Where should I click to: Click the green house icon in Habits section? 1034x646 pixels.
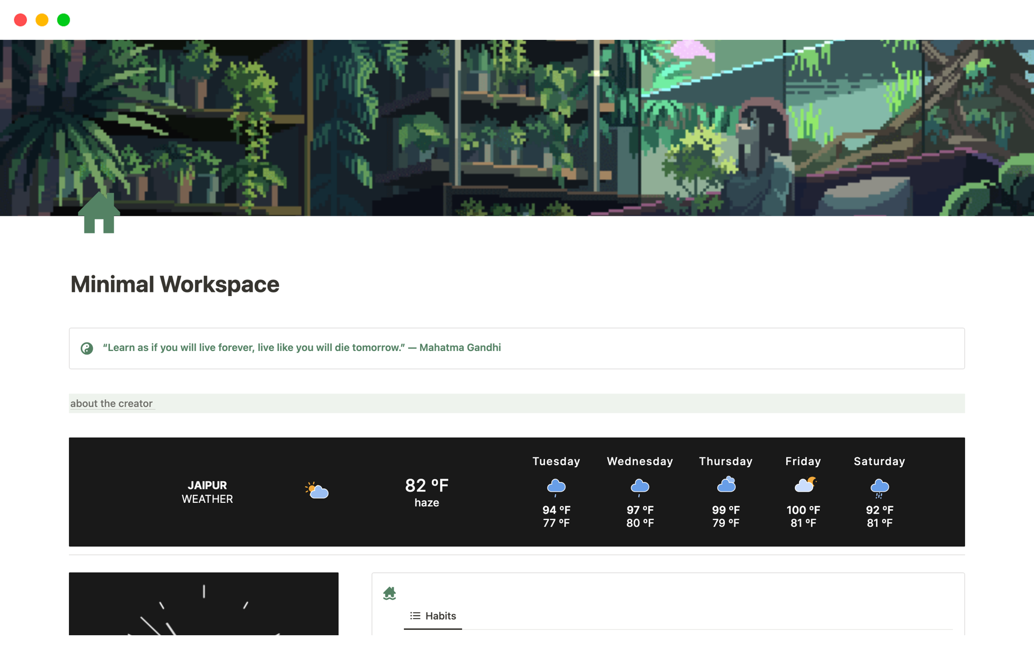coord(389,592)
